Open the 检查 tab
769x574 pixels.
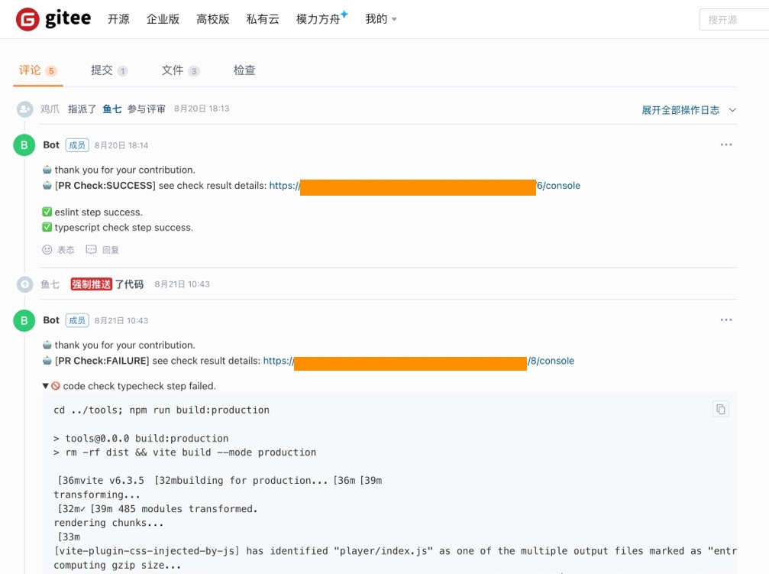[244, 70]
